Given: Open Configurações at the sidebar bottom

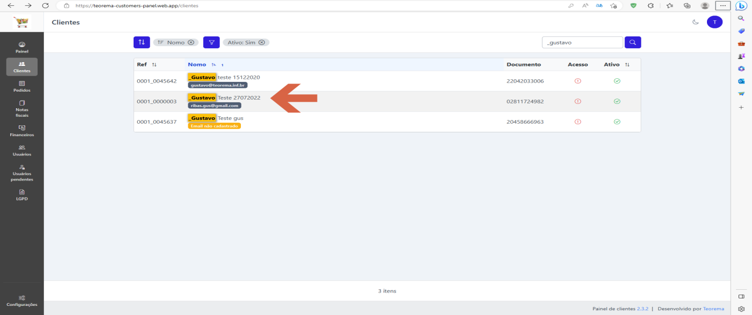Looking at the screenshot, I should pos(22,301).
